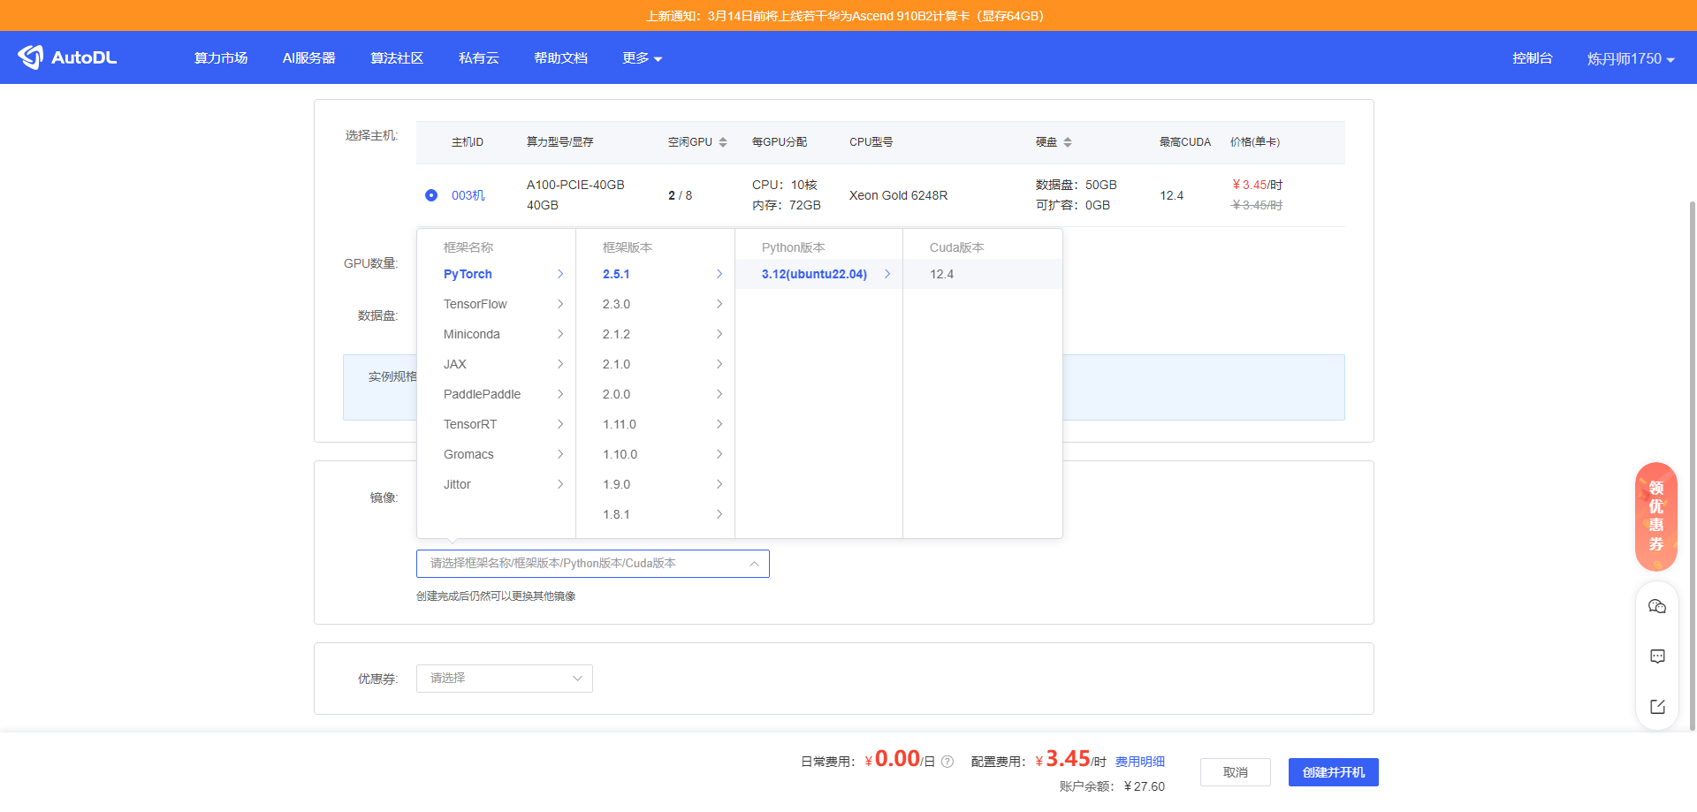The width and height of the screenshot is (1697, 812).
Task: Select Python 3.12(ubuntu22.04) option
Action: pos(818,274)
